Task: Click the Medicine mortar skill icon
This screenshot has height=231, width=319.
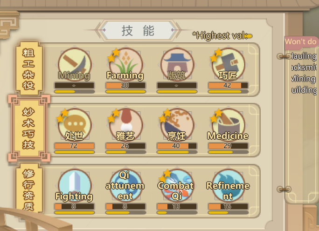Action: point(228,125)
